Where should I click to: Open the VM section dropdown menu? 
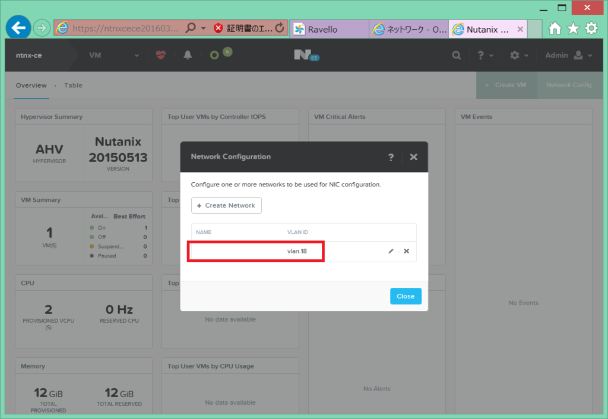[x=113, y=55]
